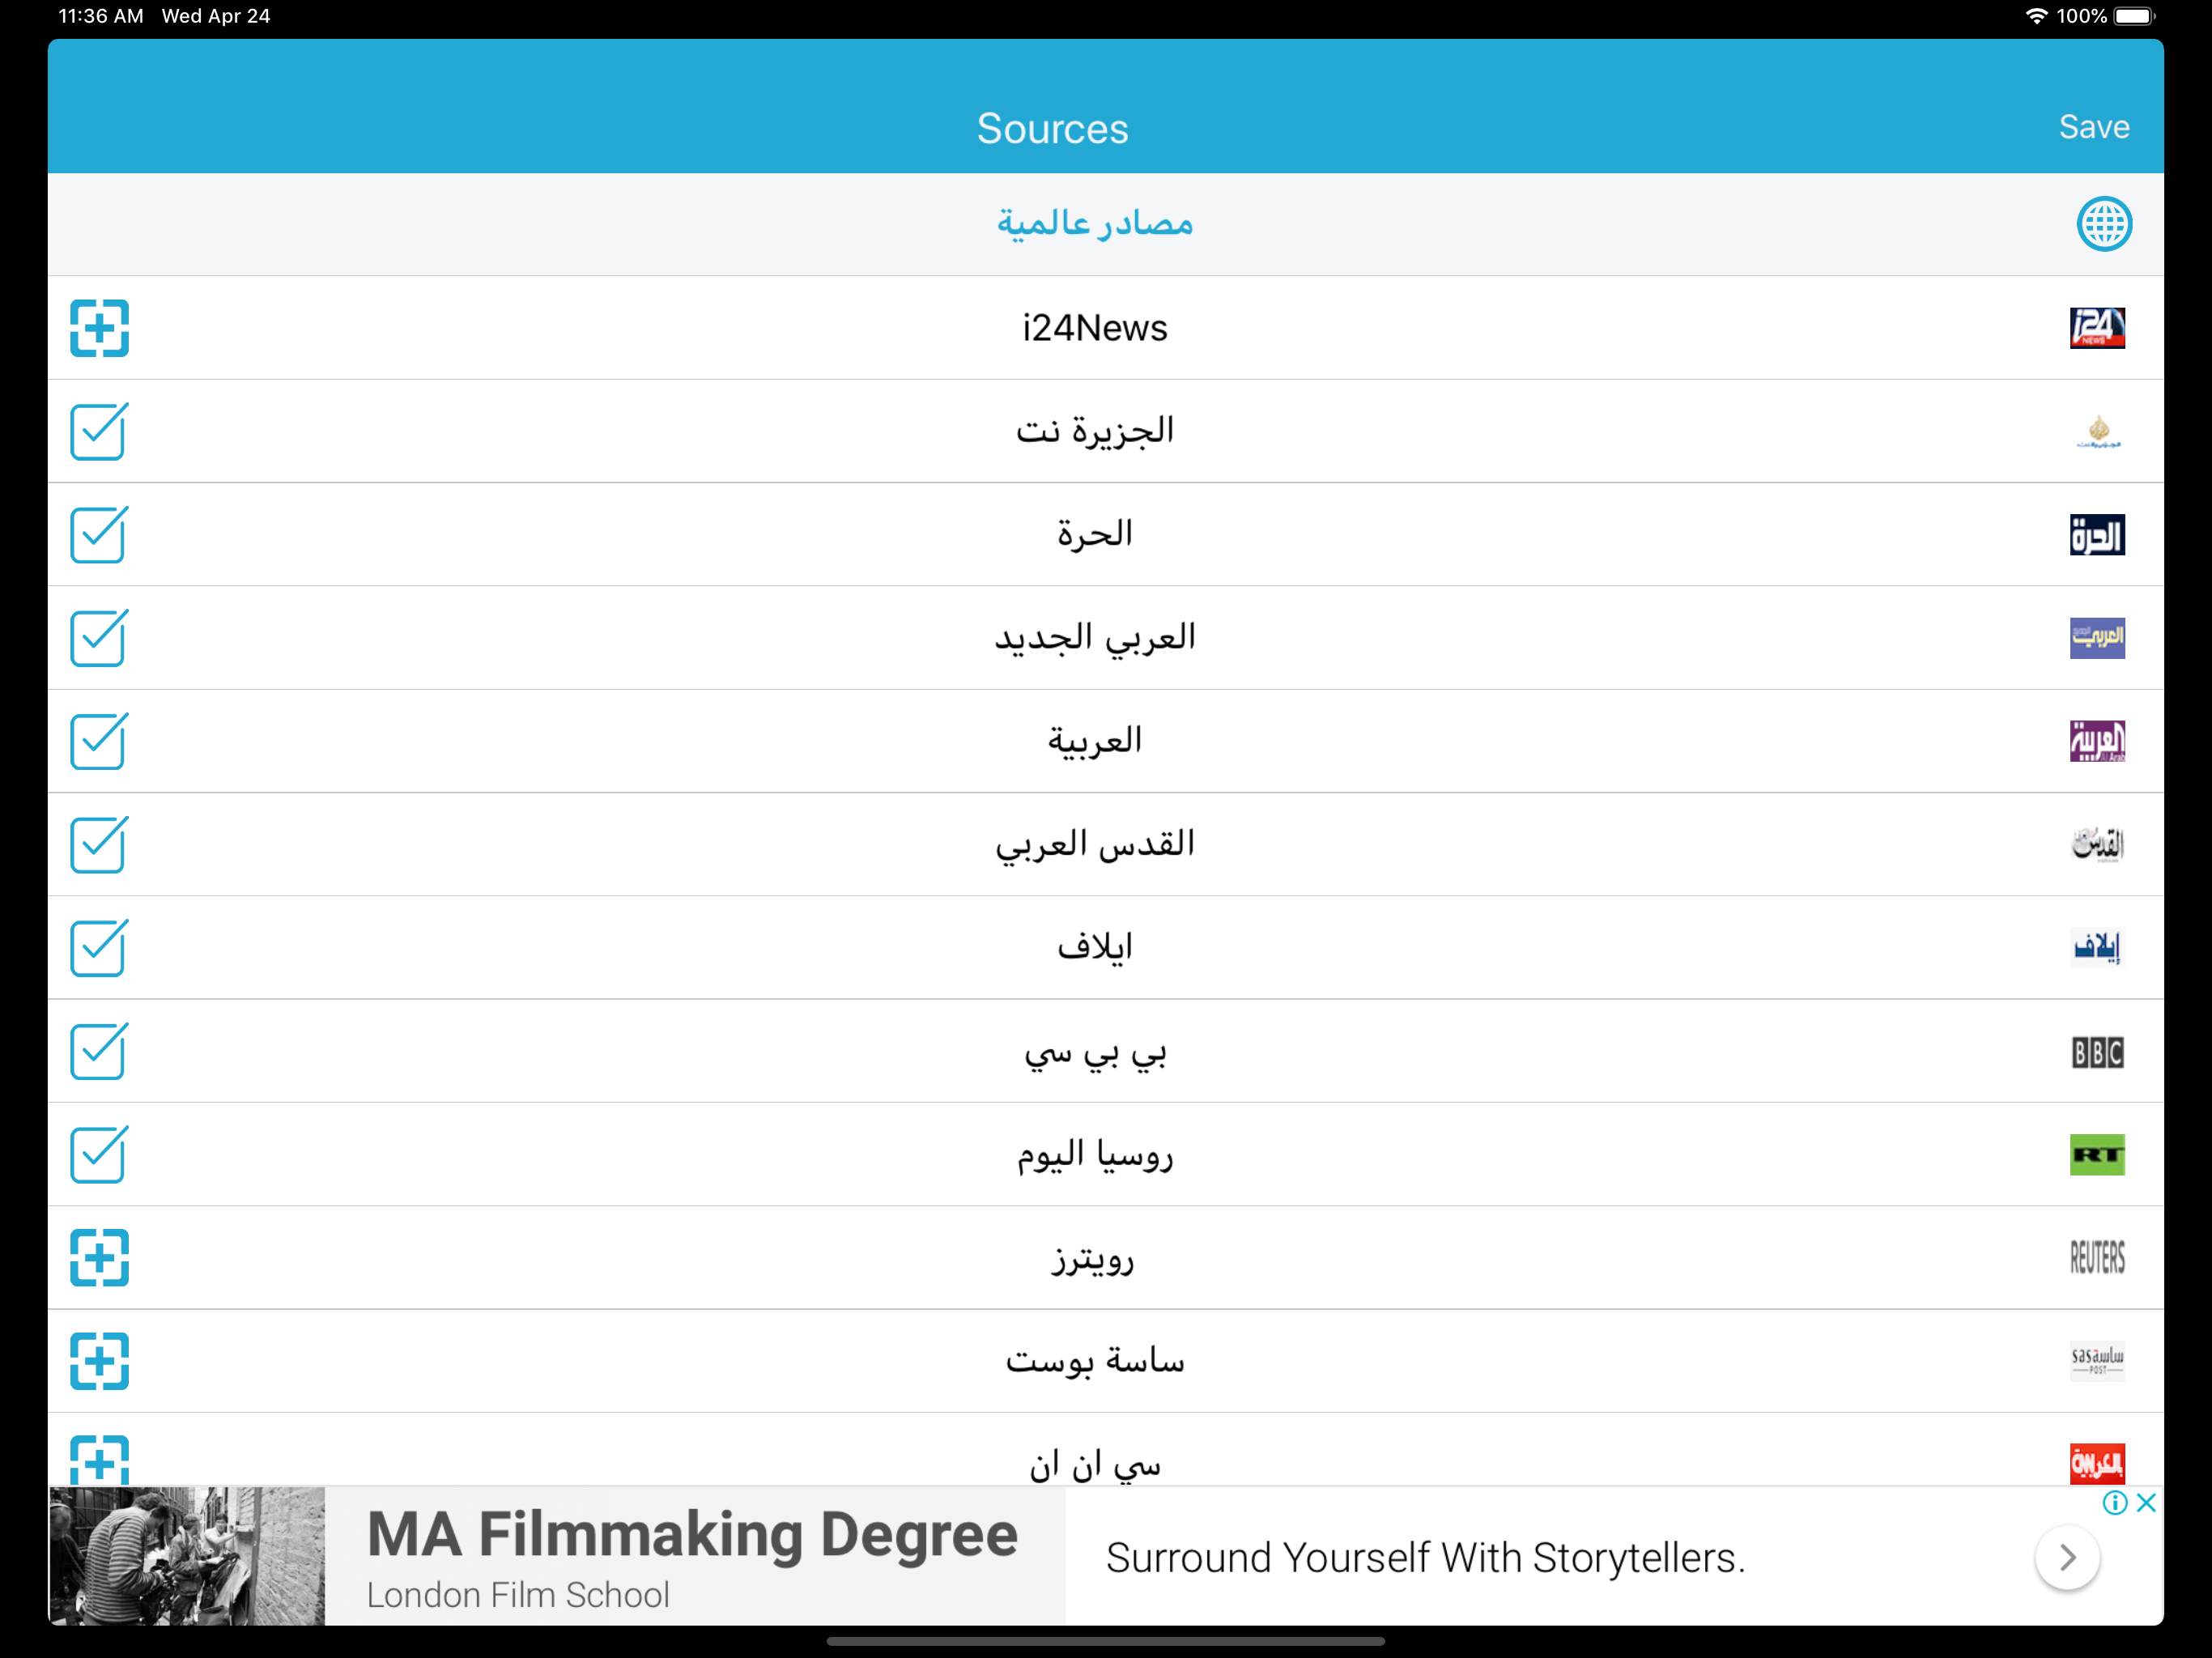Image resolution: width=2212 pixels, height=1658 pixels.
Task: Click the Al Jazeera logo thumbnail
Action: [x=2097, y=431]
